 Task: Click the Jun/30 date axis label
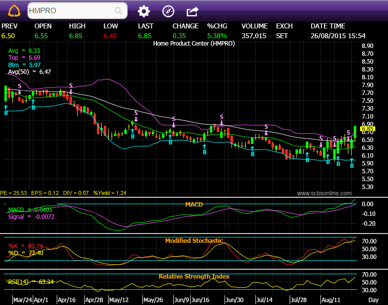pos(234,300)
